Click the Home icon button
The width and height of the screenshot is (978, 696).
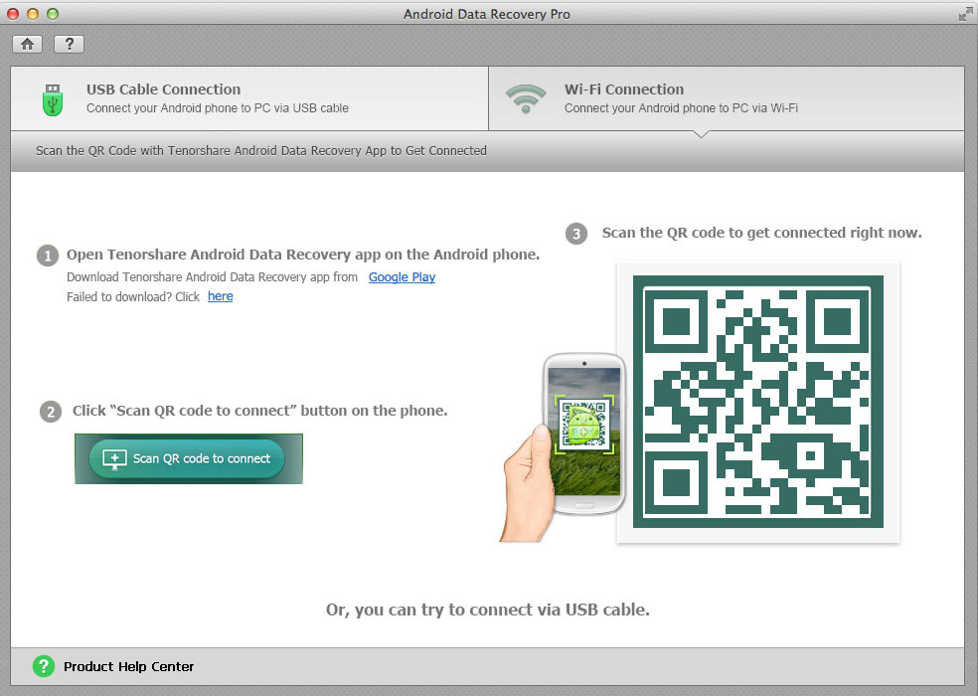coord(27,44)
